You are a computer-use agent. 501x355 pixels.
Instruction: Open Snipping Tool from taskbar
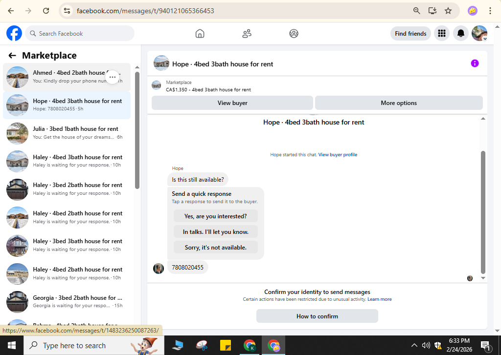point(202,345)
